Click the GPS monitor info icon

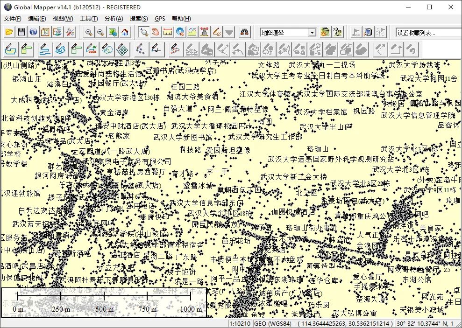click(x=368, y=32)
